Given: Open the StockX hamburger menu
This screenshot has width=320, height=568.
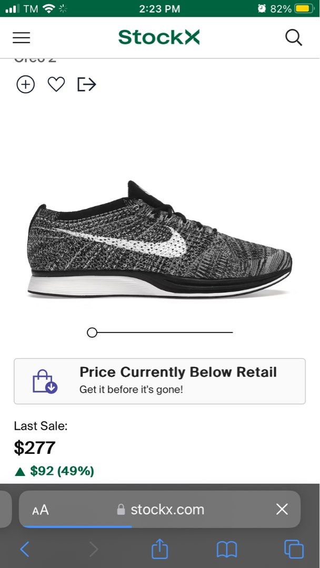Looking at the screenshot, I should 22,37.
